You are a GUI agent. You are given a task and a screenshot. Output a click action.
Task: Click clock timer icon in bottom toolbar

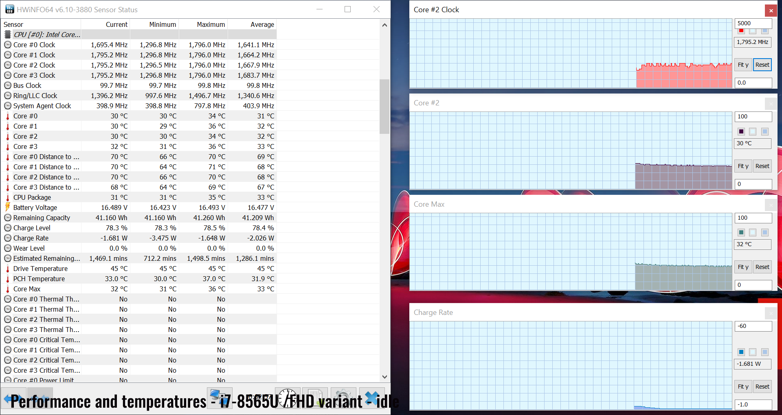pyautogui.click(x=288, y=399)
